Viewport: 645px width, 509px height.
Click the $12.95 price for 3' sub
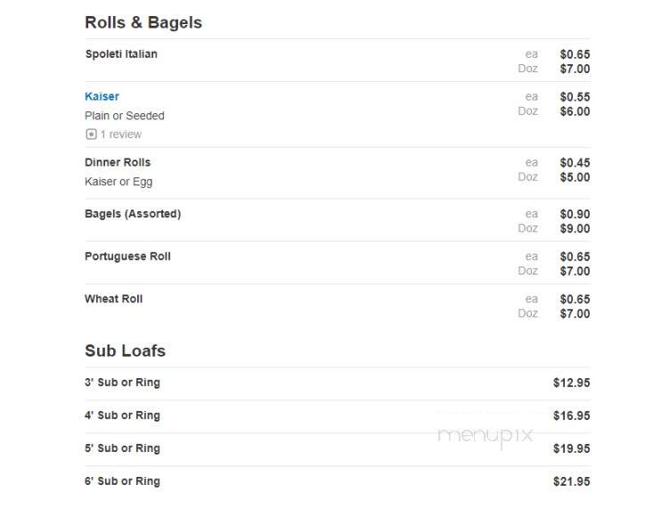tap(571, 382)
